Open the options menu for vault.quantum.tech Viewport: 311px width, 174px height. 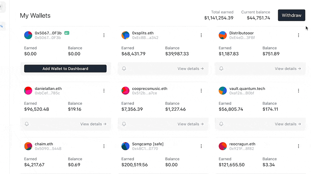[299, 91]
